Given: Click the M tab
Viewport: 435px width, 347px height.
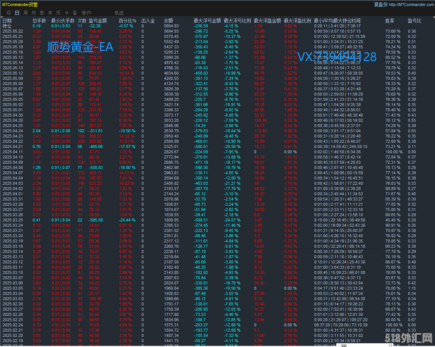Looking at the screenshot, I should click(x=66, y=13).
